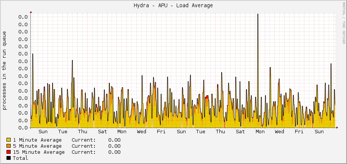347x164 pixels.
Task: Click the first 'Sun' x-axis label
Action: tap(43, 132)
